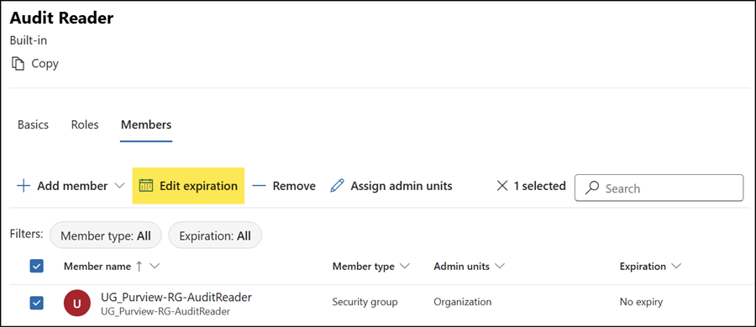The height and width of the screenshot is (328, 756).
Task: Click the minus icon for Remove
Action: coord(259,186)
